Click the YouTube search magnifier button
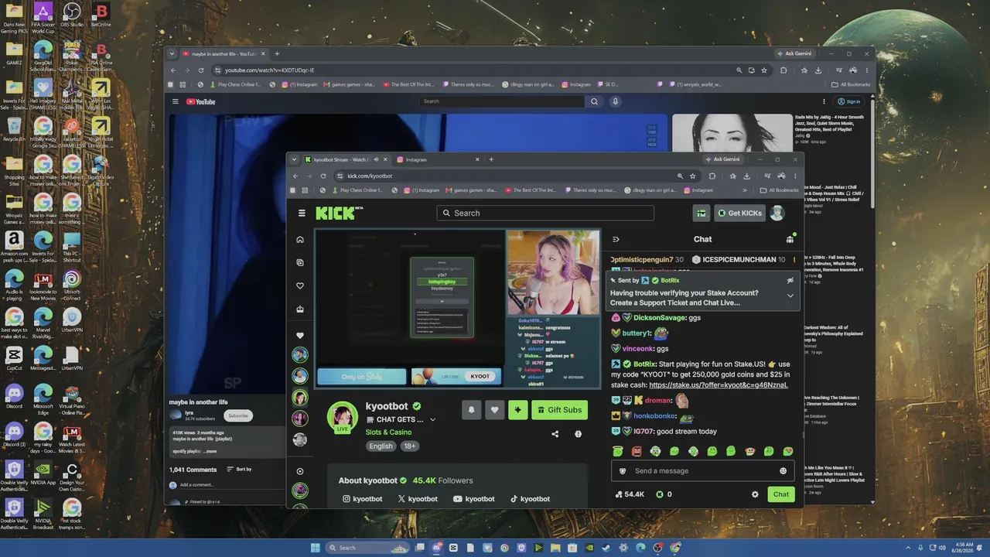This screenshot has width=990, height=557. coord(594,101)
